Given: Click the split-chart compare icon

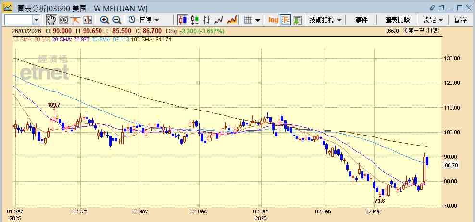Looking at the screenshot, I should 87,20.
